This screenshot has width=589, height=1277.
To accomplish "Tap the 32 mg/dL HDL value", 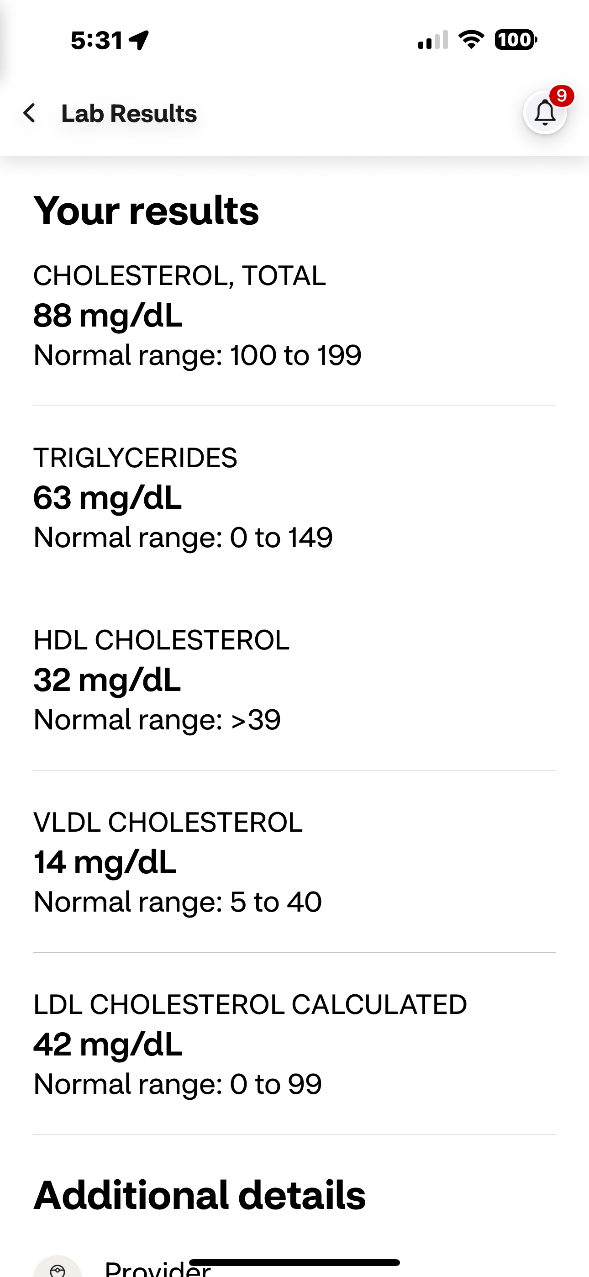I will [107, 680].
